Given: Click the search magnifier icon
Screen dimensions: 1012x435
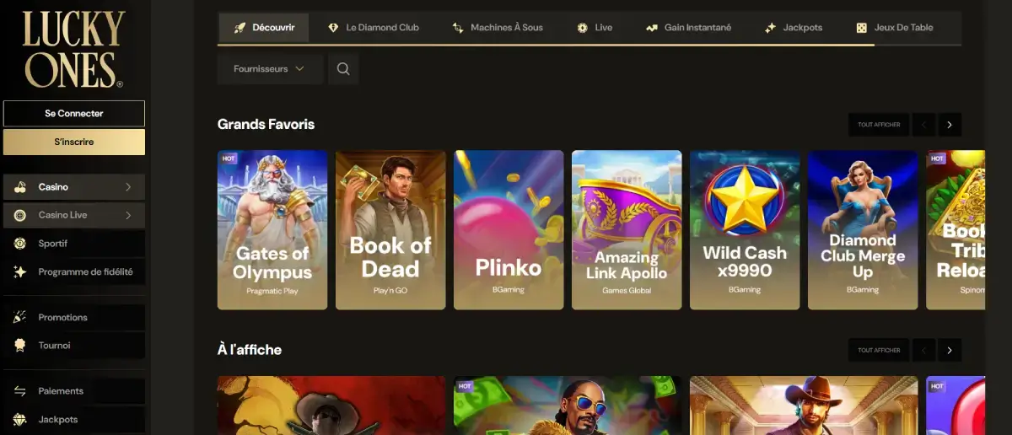Looking at the screenshot, I should coord(343,69).
